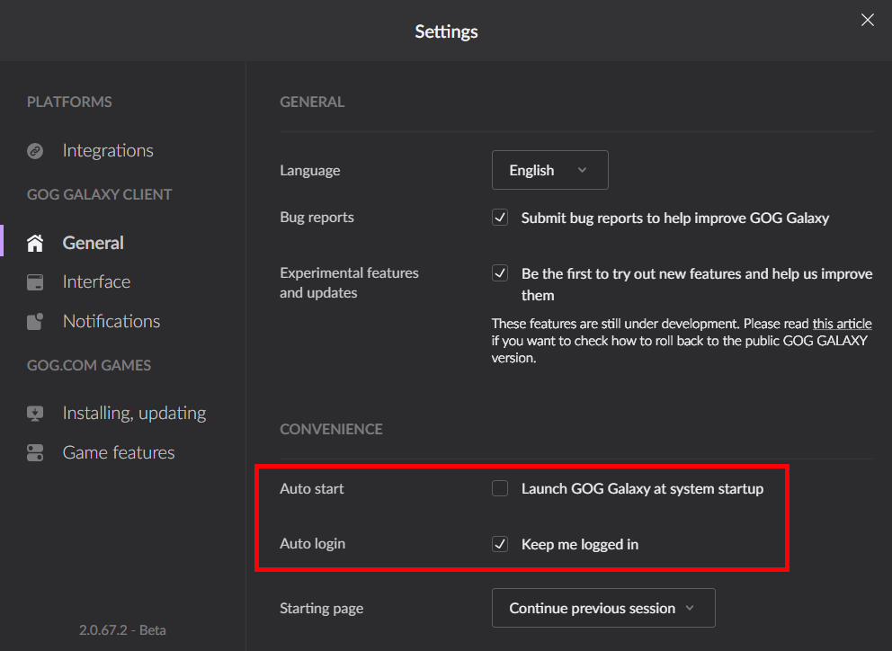Click the 'Starting page' setting label
This screenshot has height=651, width=892.
[321, 609]
